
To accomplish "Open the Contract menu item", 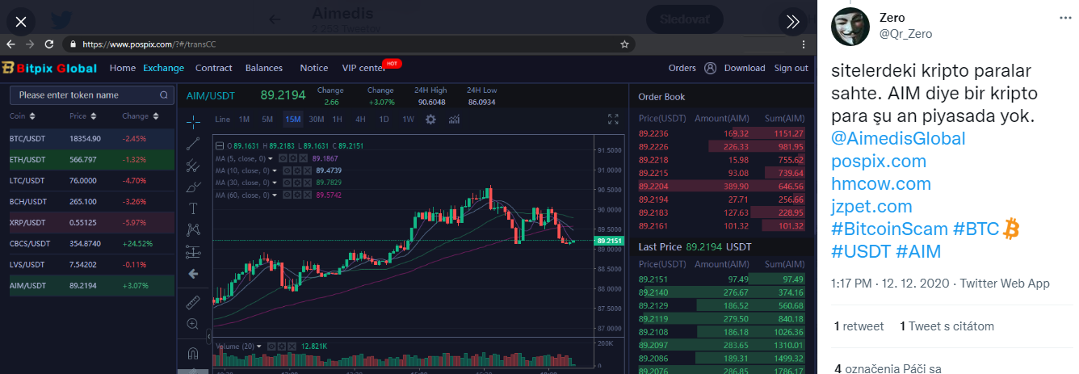I will point(214,68).
